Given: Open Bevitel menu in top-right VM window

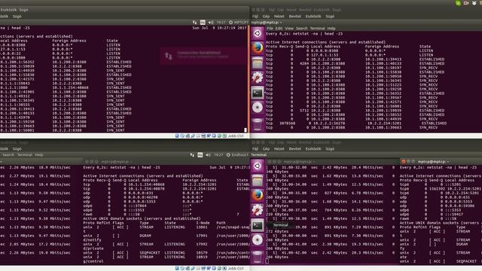Looking at the screenshot, I should [x=294, y=17].
